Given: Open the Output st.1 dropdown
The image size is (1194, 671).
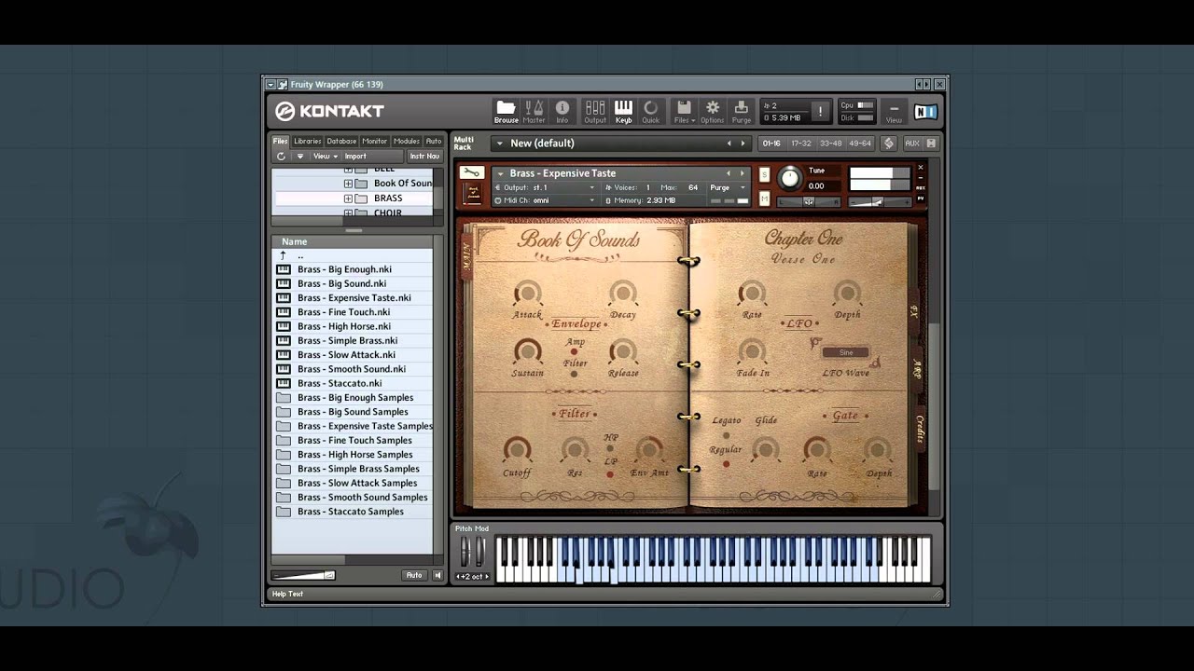Looking at the screenshot, I should click(x=545, y=187).
